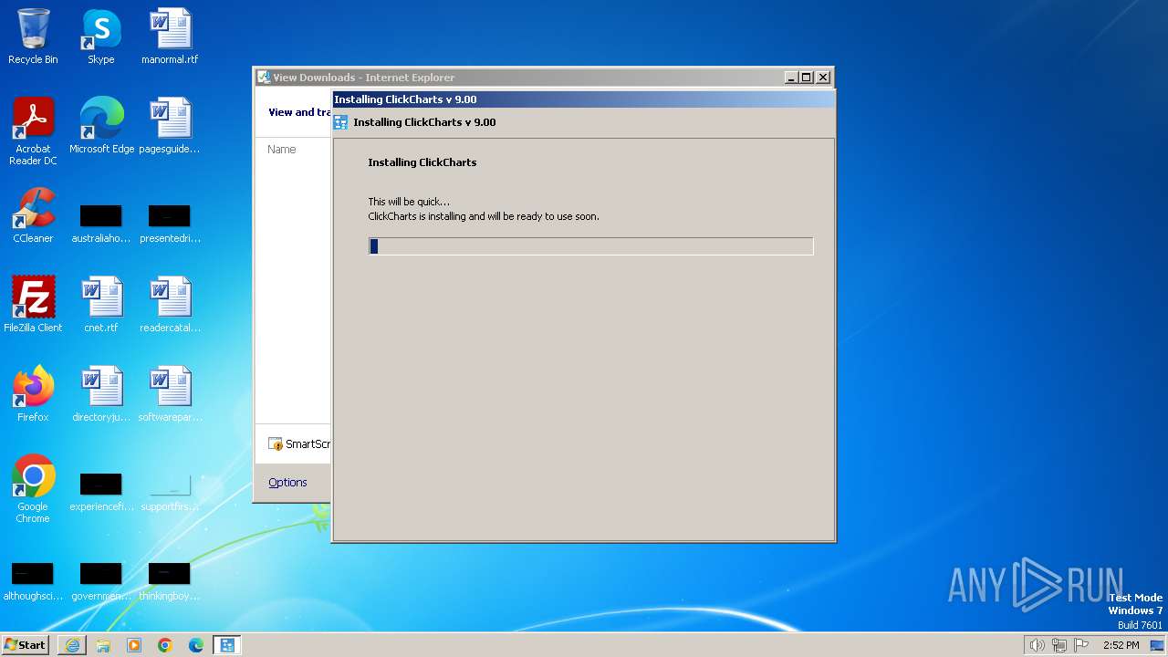Open Acrobat Reader DC desktop shortcut
Image resolution: width=1168 pixels, height=657 pixels.
coord(33,131)
